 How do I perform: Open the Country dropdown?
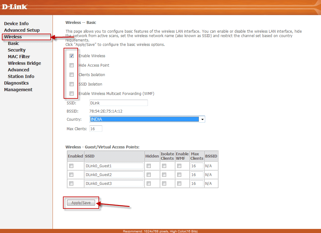202,119
